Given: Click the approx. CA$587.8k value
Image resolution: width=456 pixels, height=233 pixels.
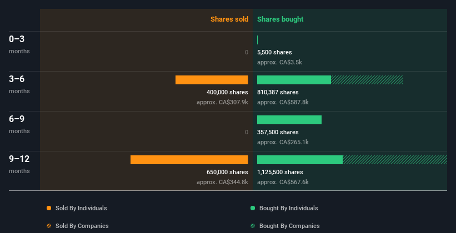Looking at the screenshot, I should [283, 102].
